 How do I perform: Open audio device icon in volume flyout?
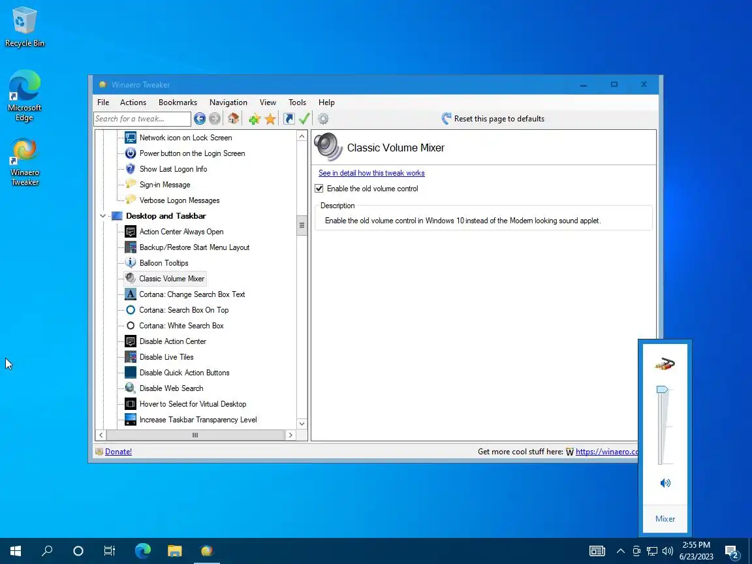point(665,364)
